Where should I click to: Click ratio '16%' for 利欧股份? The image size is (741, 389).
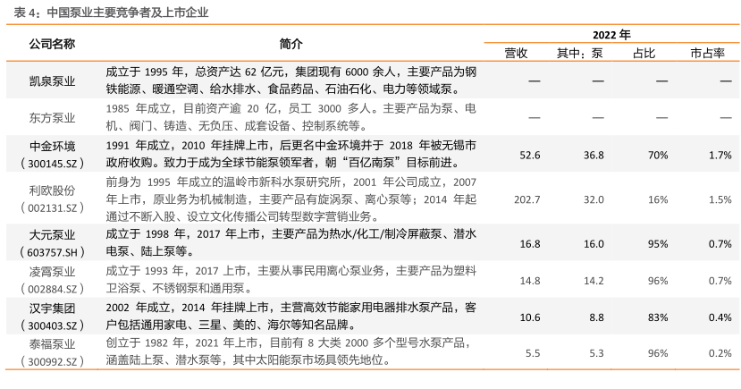click(658, 199)
